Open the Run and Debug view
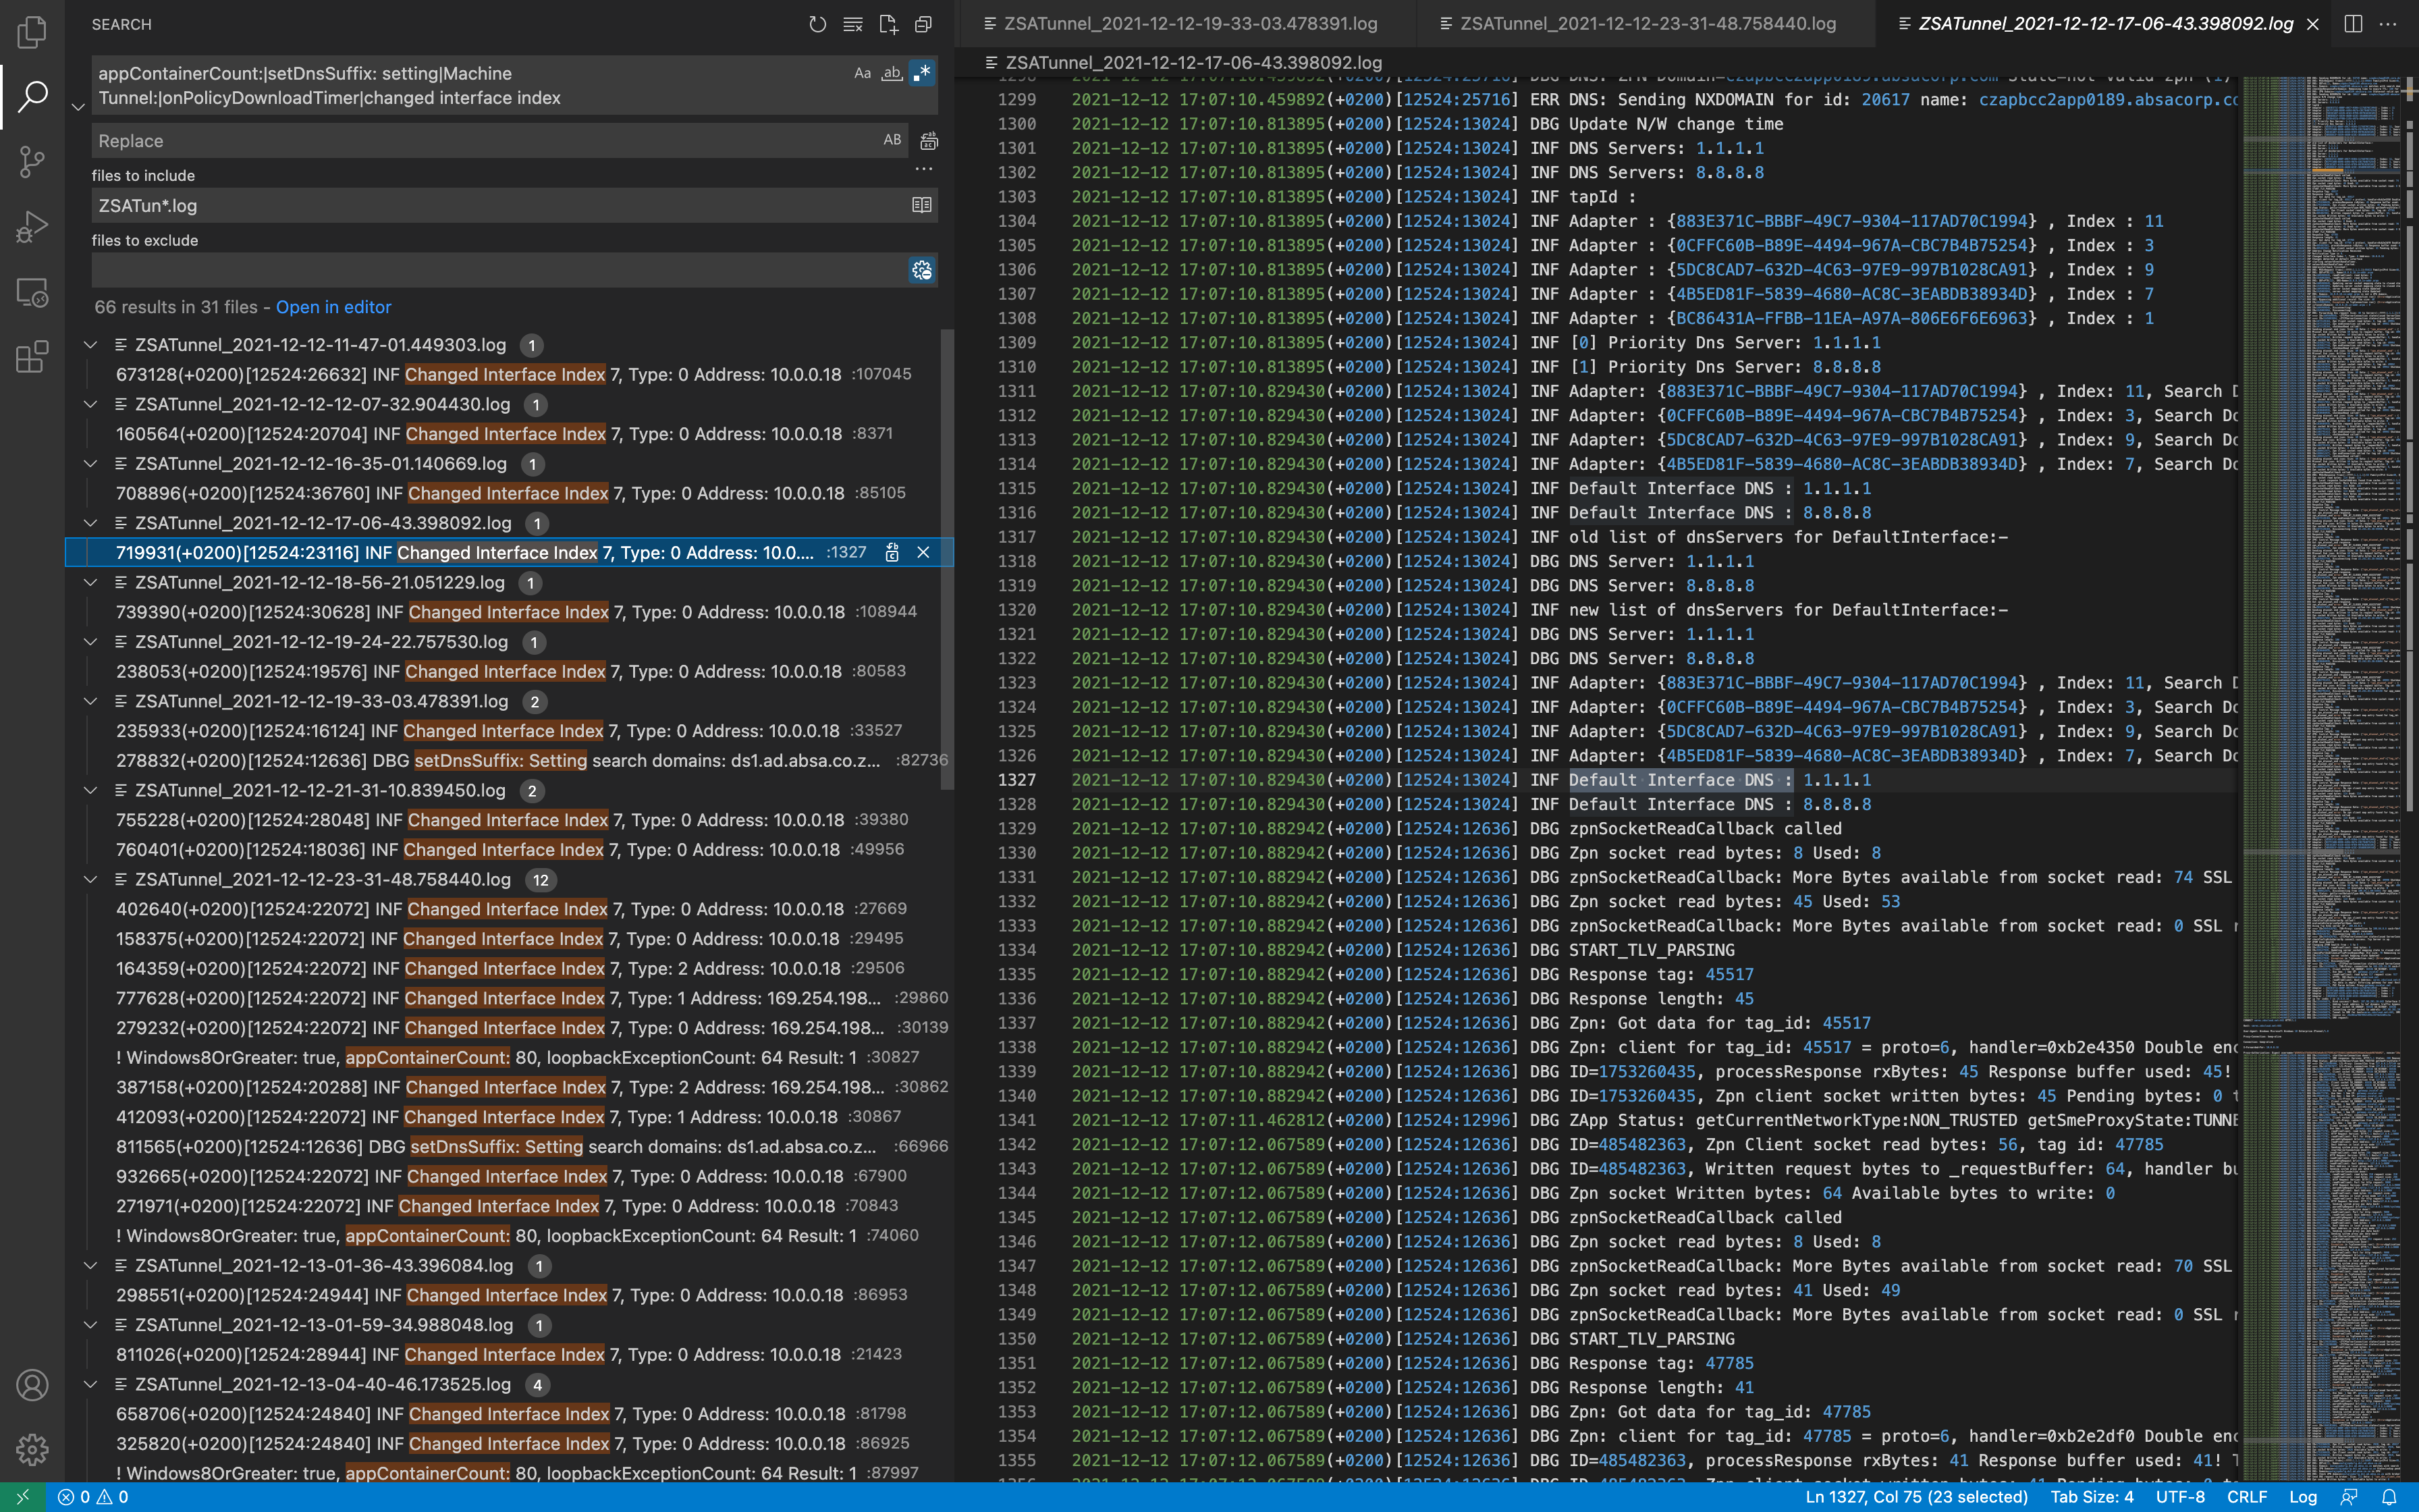 click(x=32, y=227)
